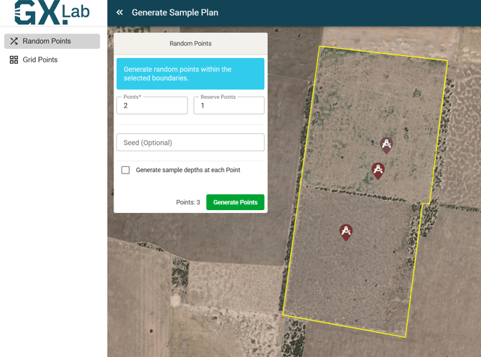Collapse the sidebar with the double chevron

click(x=120, y=12)
